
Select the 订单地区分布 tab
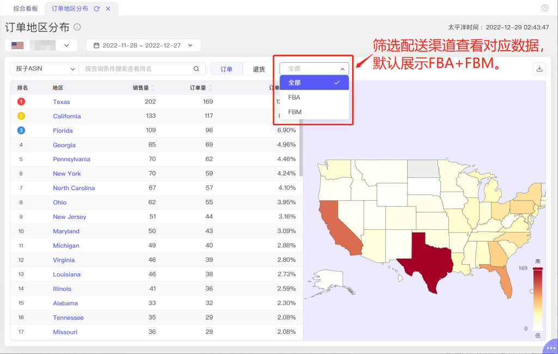click(x=70, y=9)
